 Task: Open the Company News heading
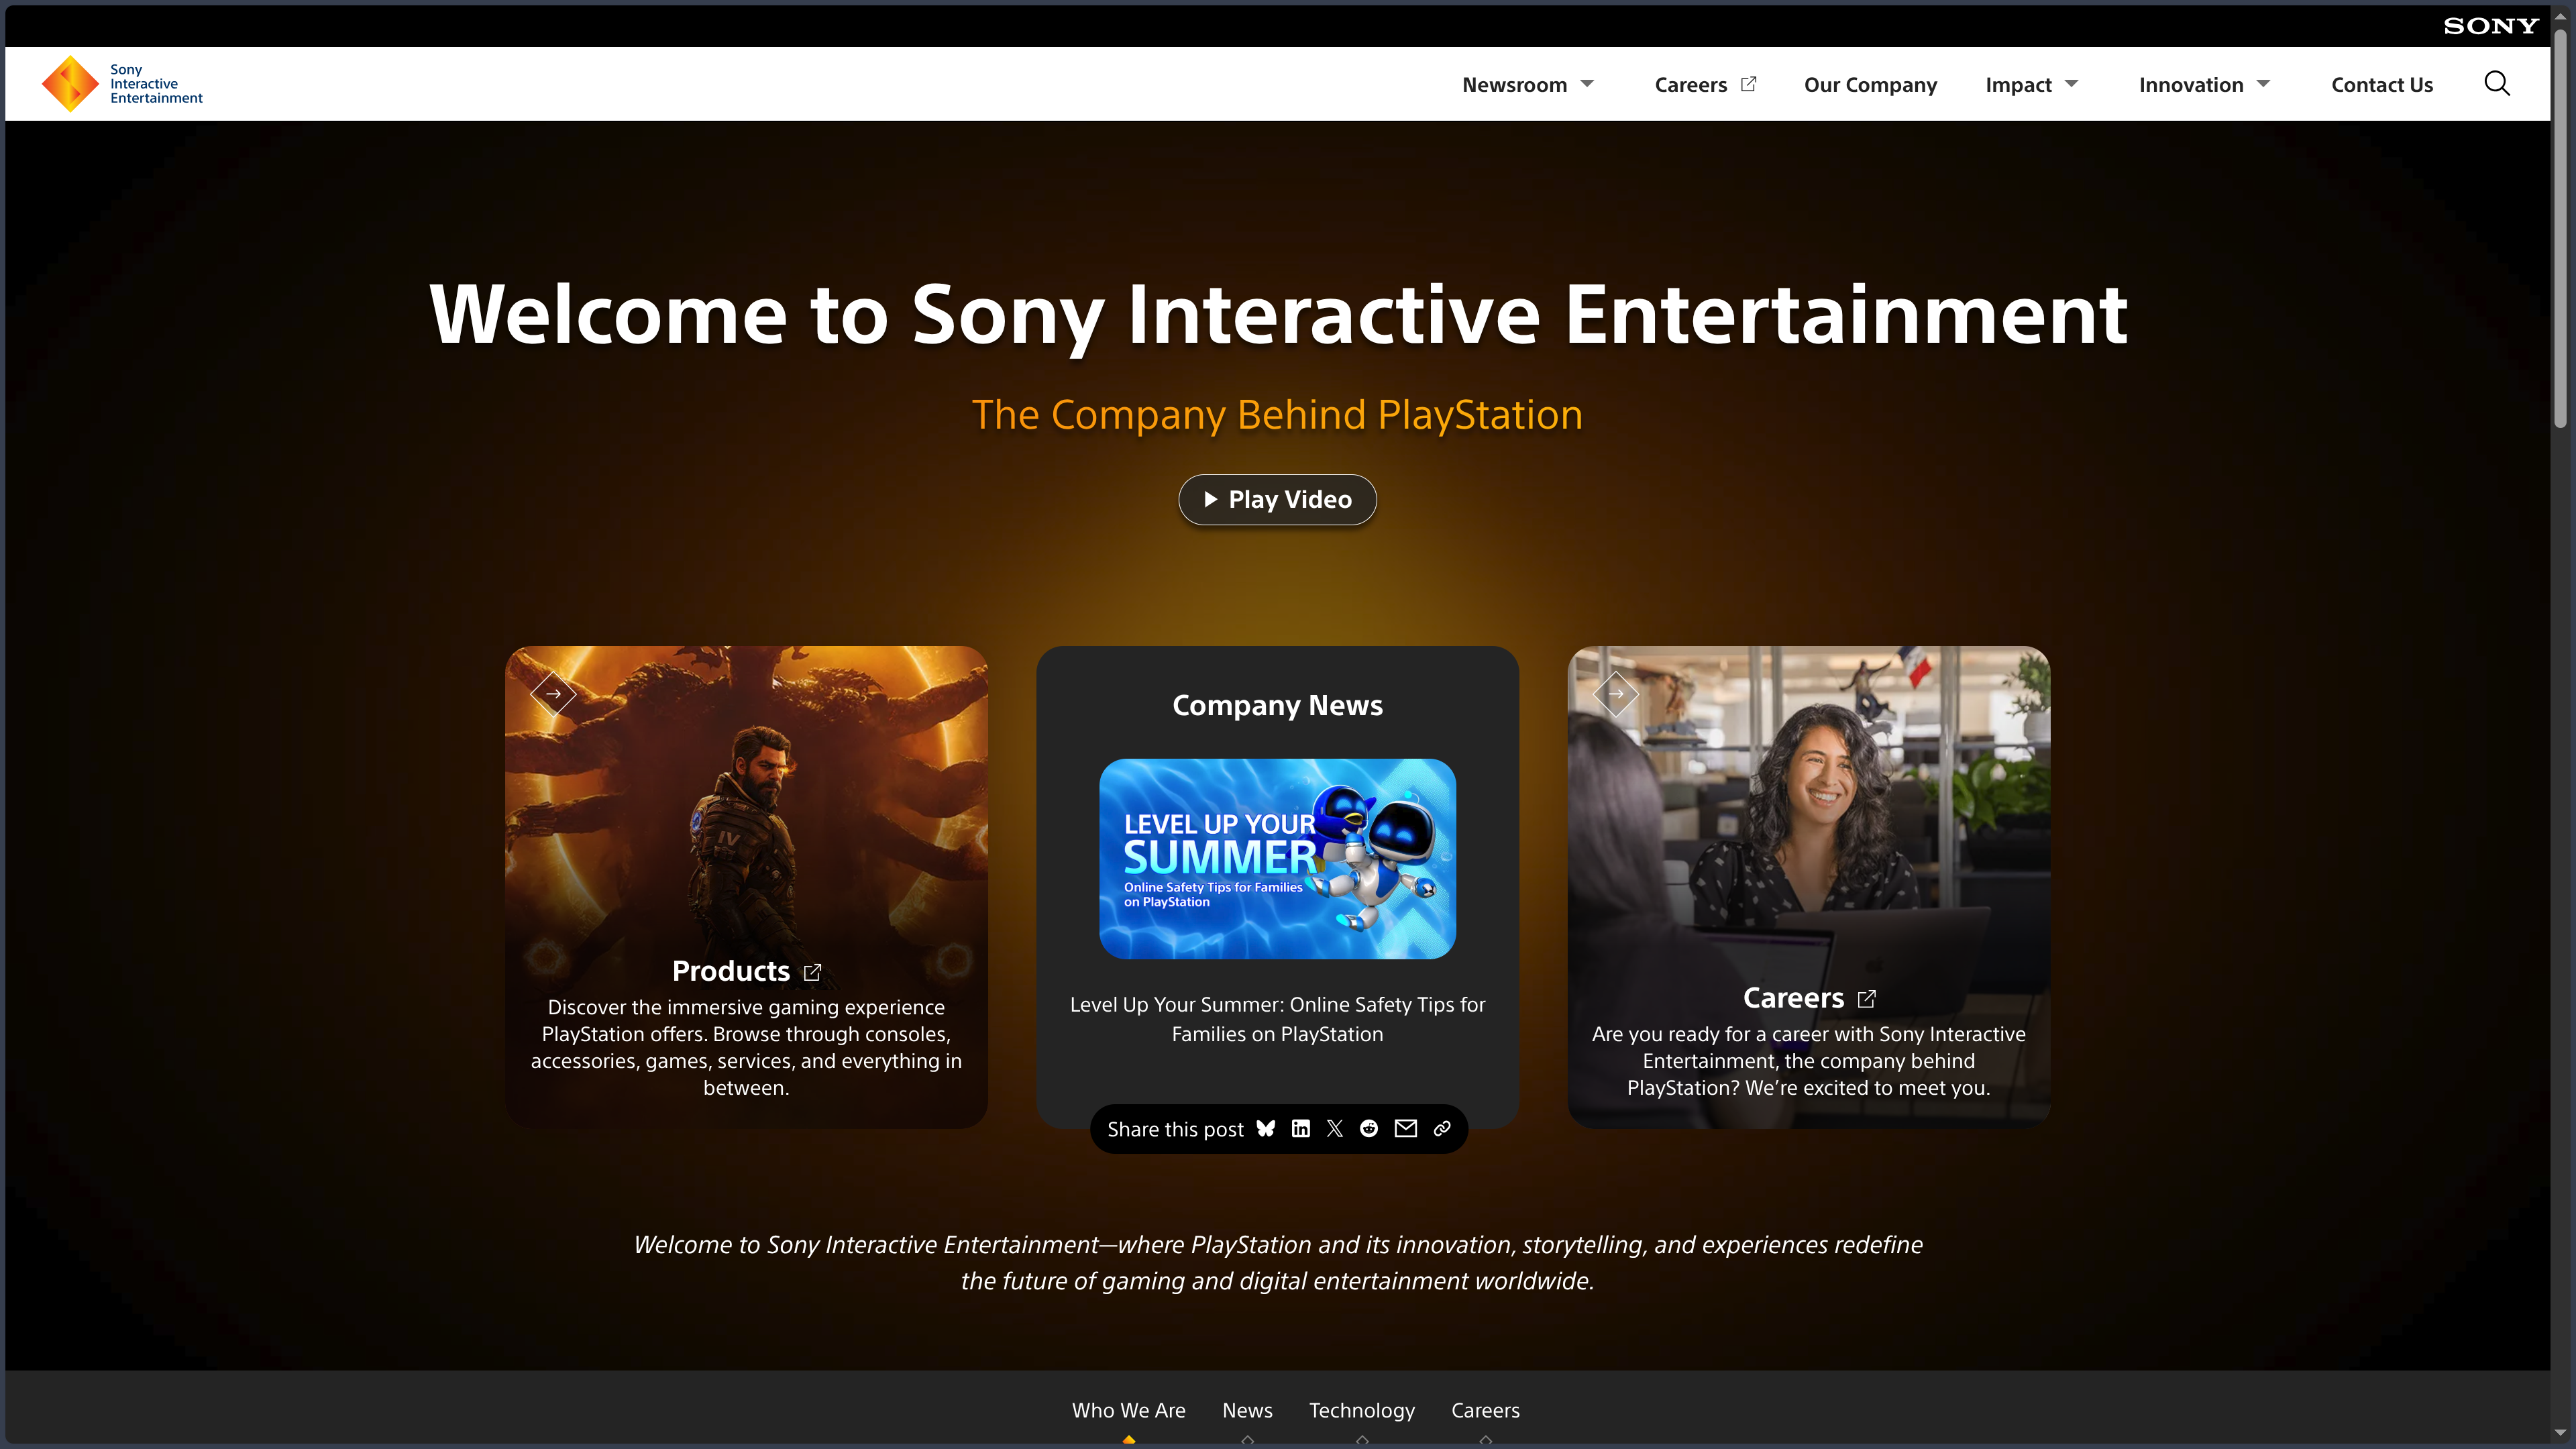1277,705
